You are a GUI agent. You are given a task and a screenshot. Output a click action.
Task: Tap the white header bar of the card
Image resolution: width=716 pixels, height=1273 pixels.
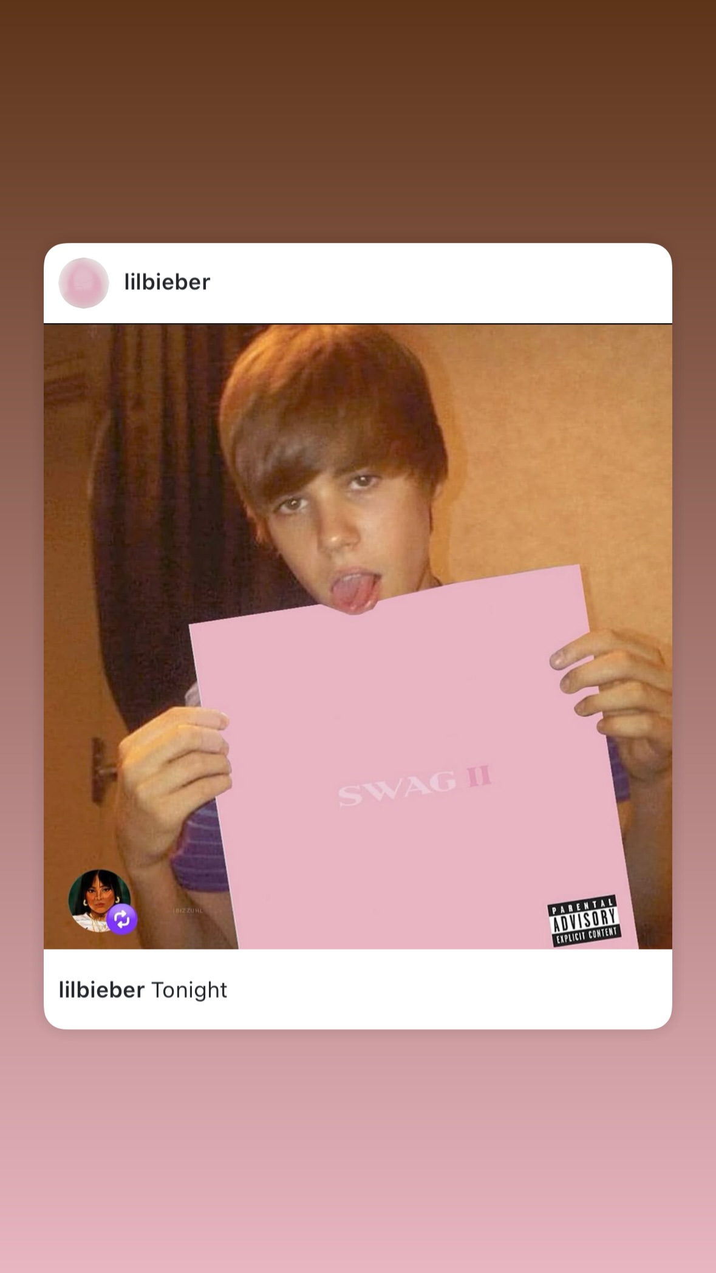coord(358,283)
